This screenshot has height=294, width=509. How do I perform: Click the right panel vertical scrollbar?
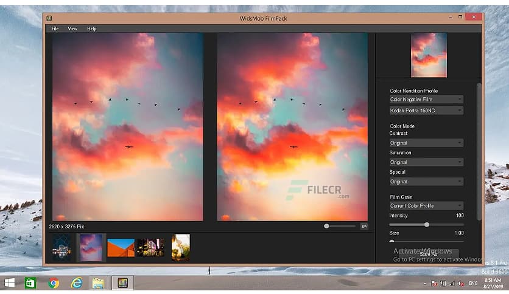479,151
